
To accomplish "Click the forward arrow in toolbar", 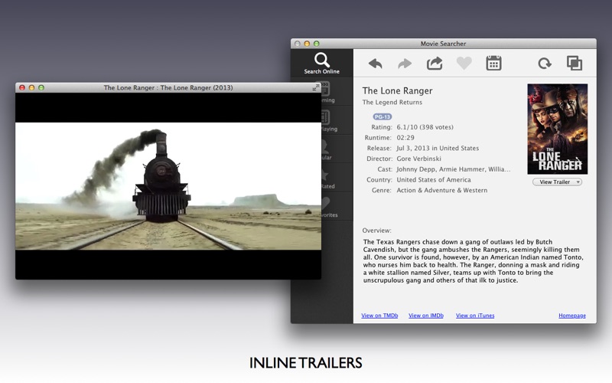I will coord(405,64).
